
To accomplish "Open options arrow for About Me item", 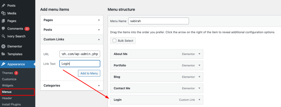I will [x=199, y=54].
